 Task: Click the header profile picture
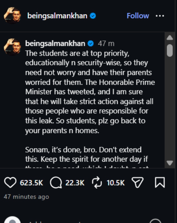point(12,15)
